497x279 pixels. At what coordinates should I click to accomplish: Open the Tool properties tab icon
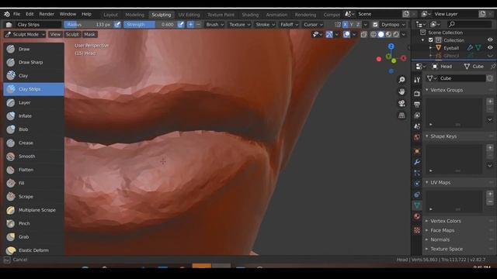tap(417, 80)
